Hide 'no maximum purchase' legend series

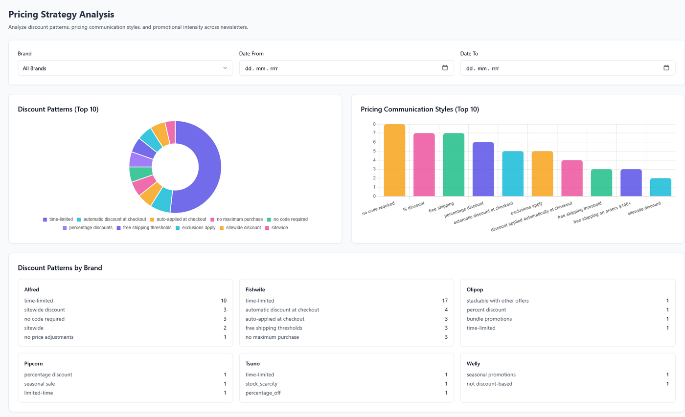click(x=236, y=219)
